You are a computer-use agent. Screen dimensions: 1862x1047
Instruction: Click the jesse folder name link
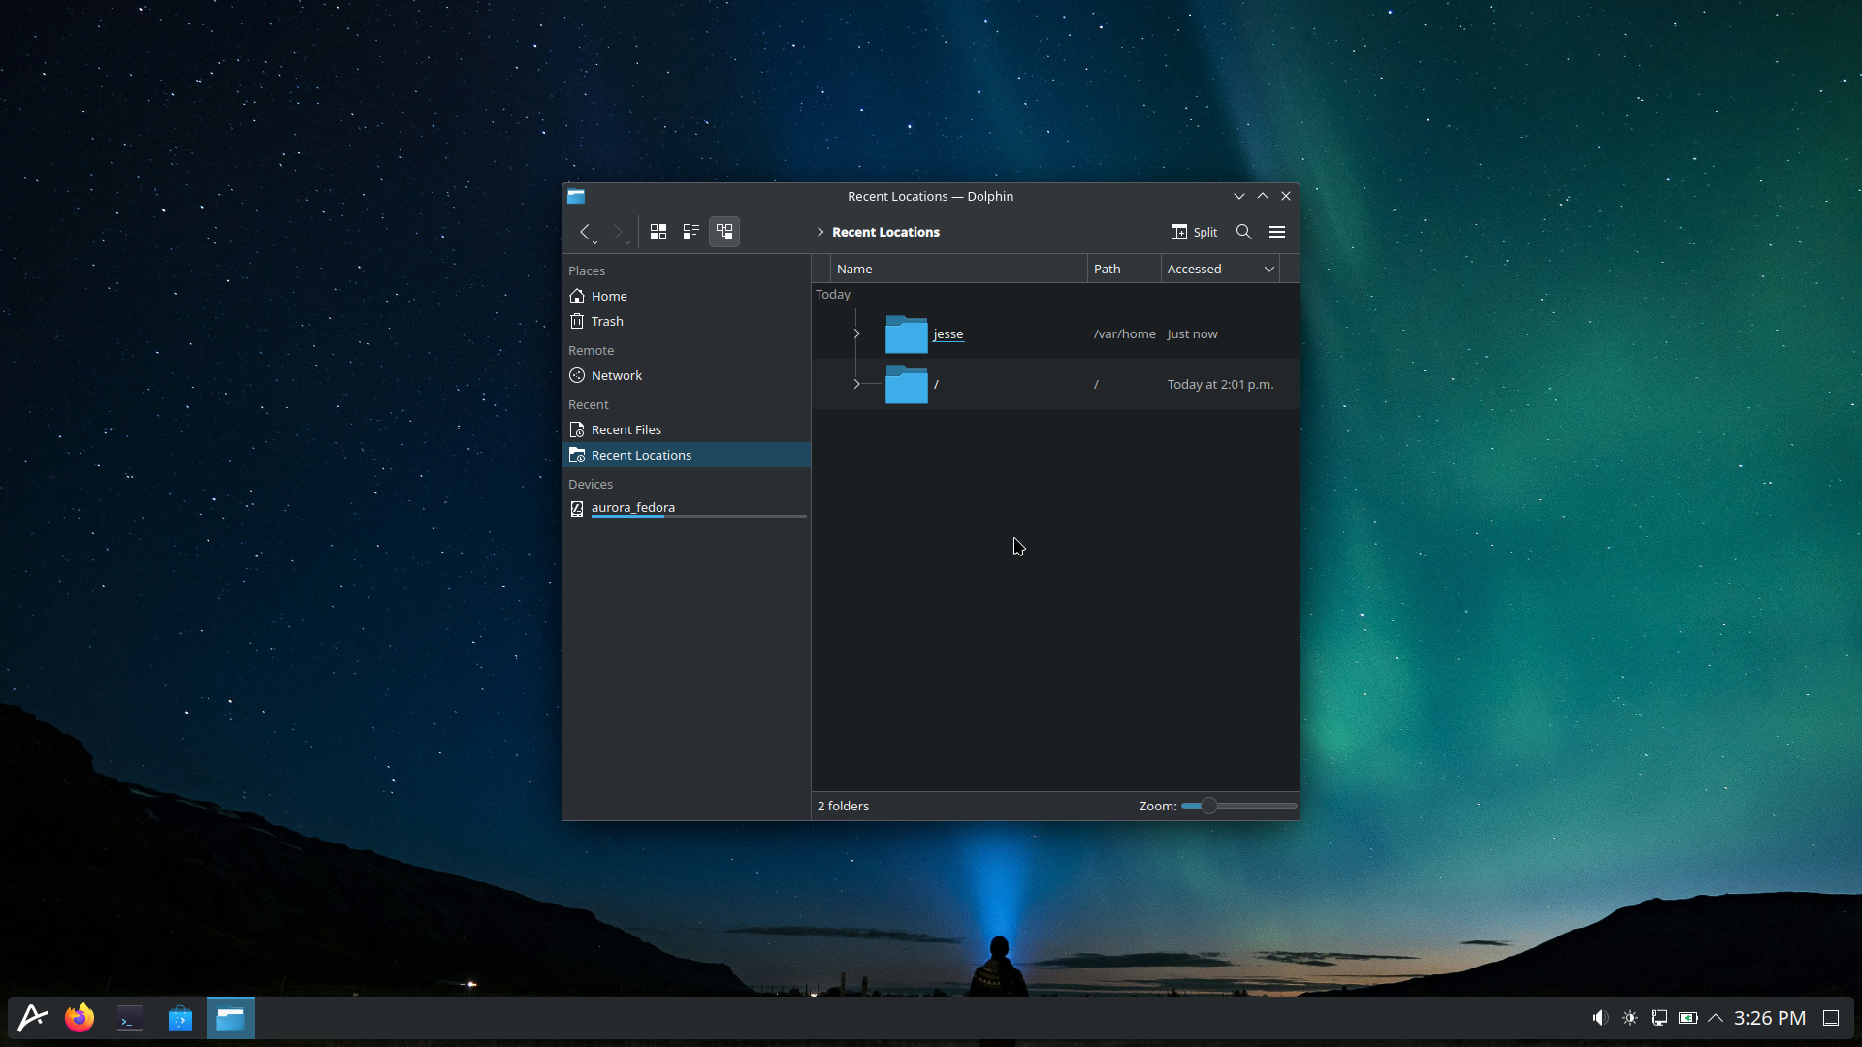coord(948,333)
